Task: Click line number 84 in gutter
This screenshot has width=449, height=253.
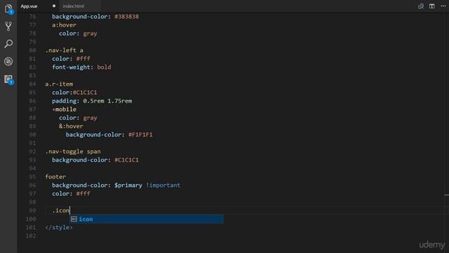Action: 33,84
